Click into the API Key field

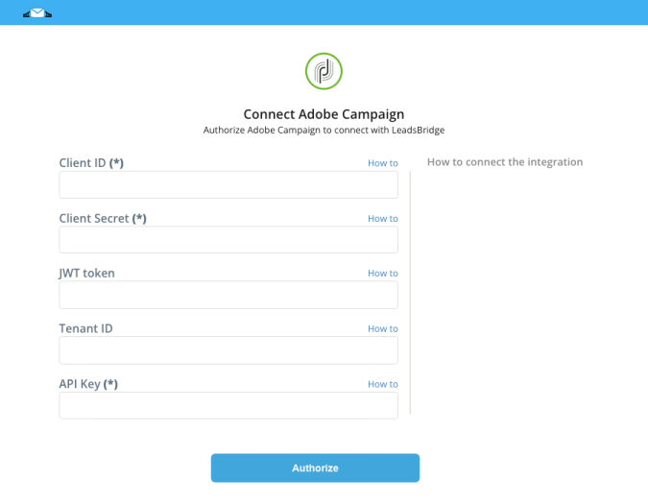228,405
